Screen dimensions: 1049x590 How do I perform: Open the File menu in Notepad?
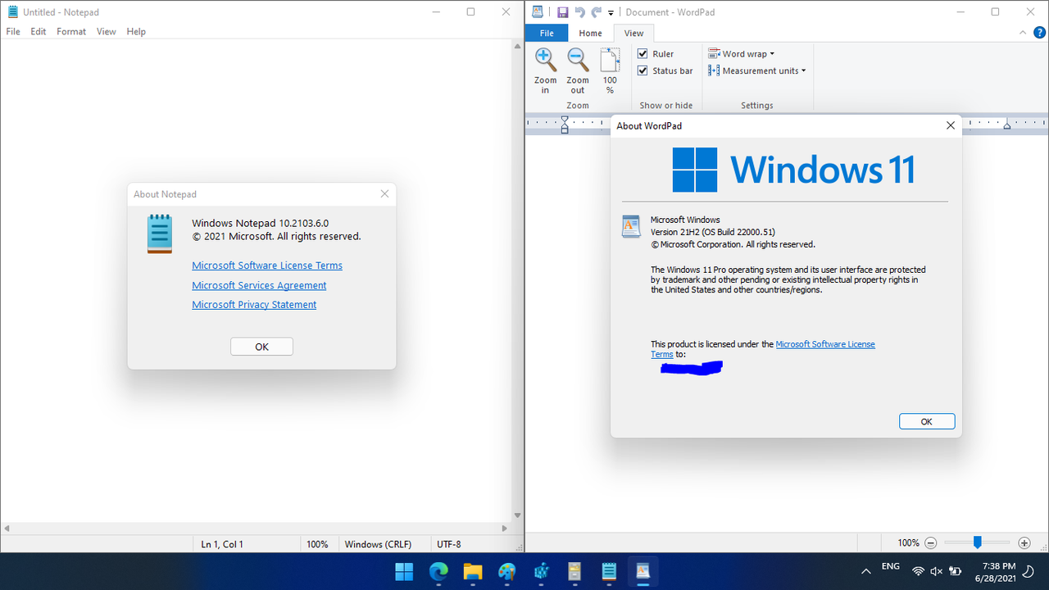click(x=13, y=31)
